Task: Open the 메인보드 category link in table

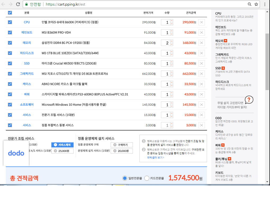Action: coord(27,32)
